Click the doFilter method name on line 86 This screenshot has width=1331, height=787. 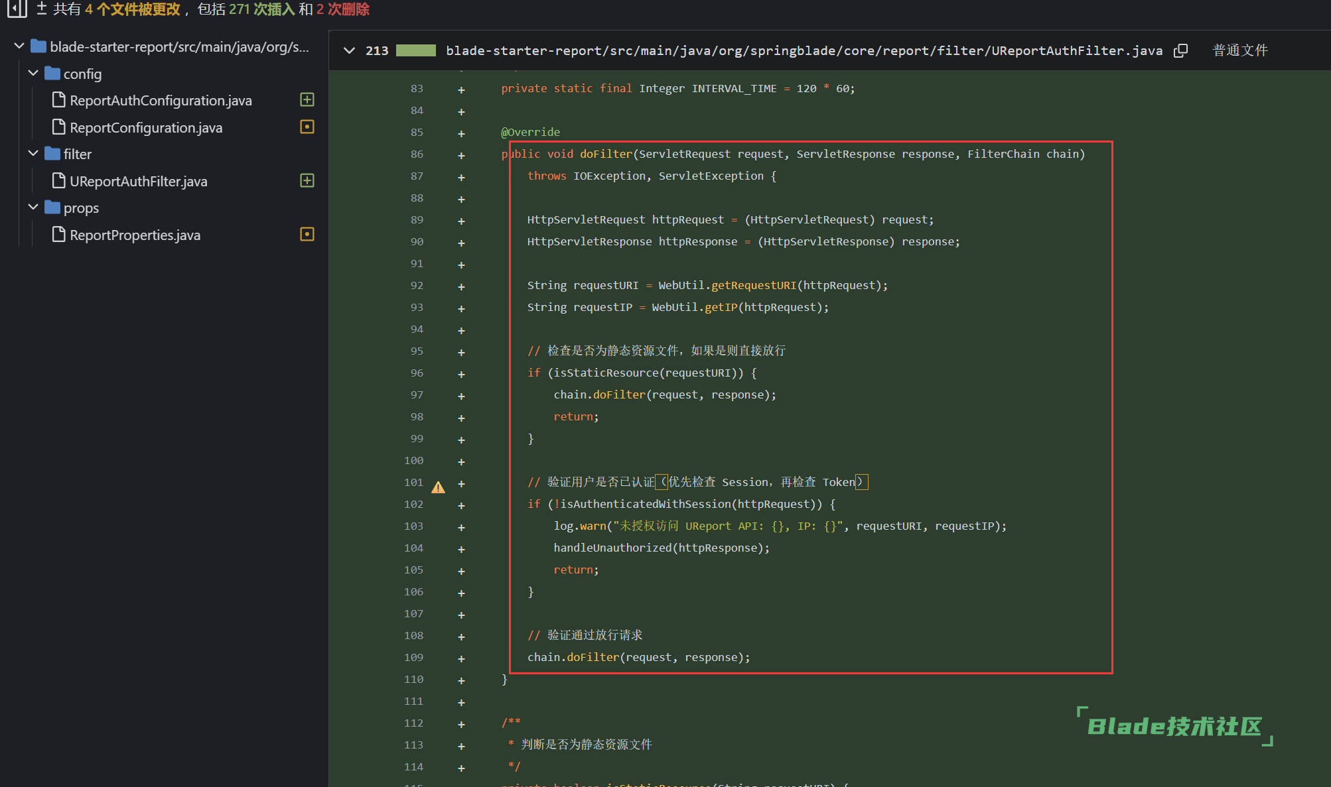point(606,154)
